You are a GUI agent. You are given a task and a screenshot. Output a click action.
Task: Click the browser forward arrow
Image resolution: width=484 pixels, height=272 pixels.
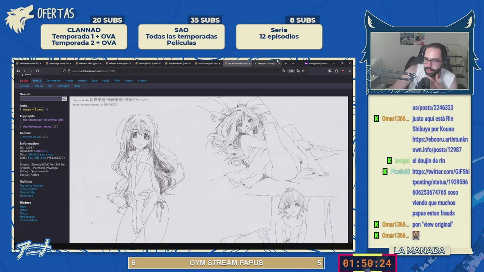(x=31, y=71)
